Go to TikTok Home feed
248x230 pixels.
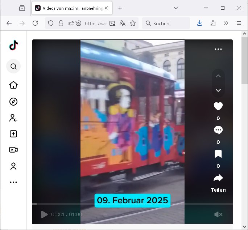tap(13, 85)
